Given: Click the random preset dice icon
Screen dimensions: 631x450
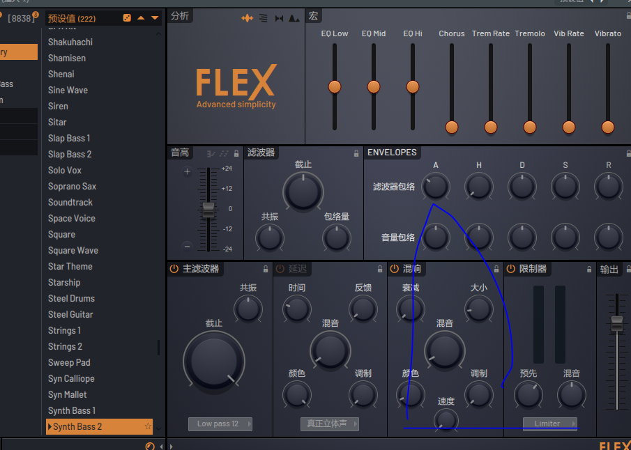Looking at the screenshot, I should point(127,18).
